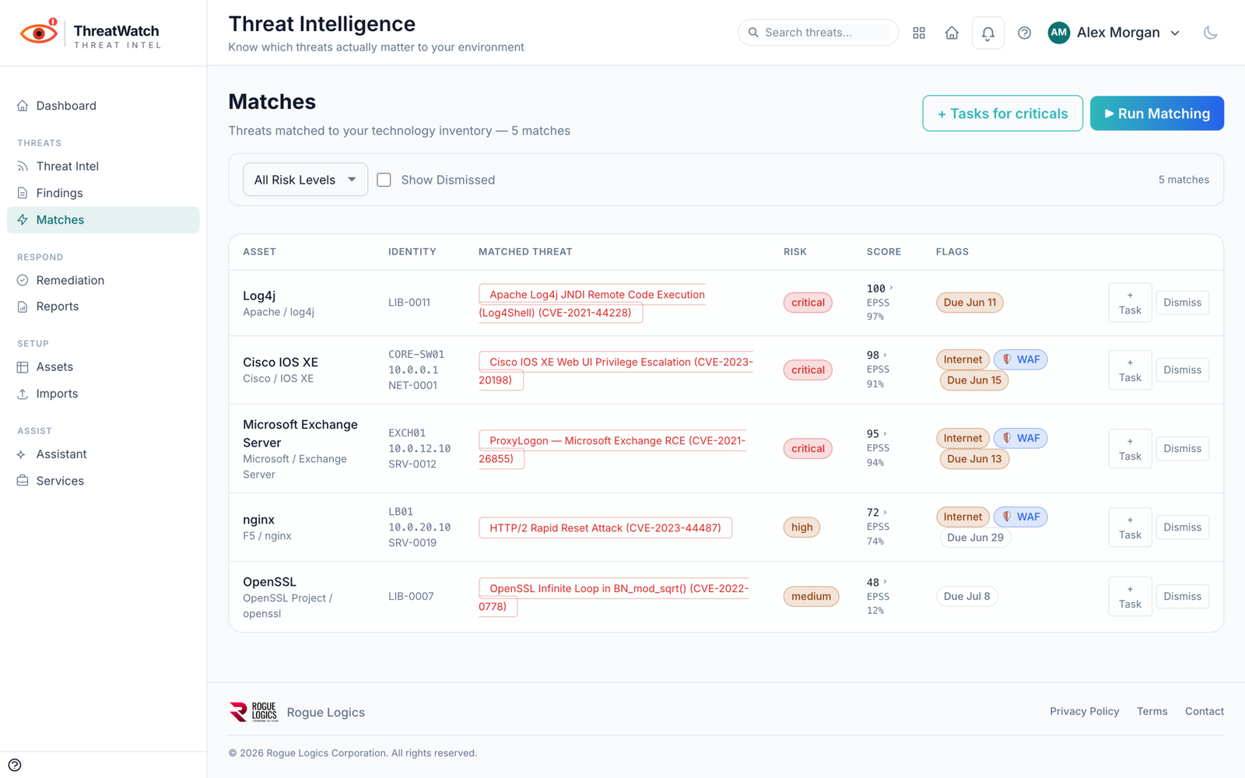Click the AM user avatar
1245x778 pixels.
tap(1058, 33)
